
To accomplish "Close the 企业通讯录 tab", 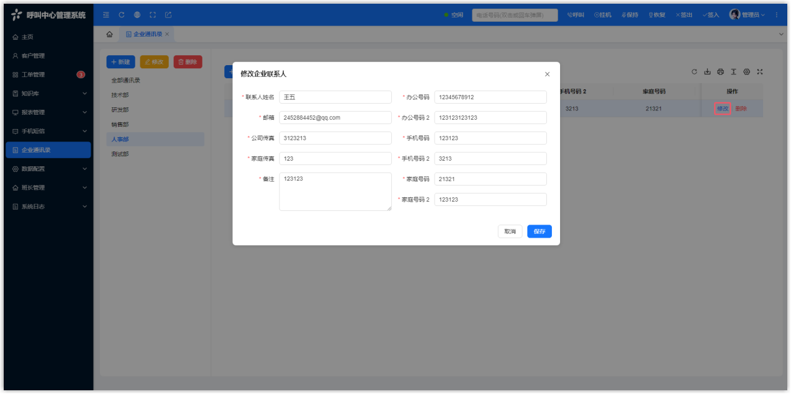I will (x=167, y=34).
